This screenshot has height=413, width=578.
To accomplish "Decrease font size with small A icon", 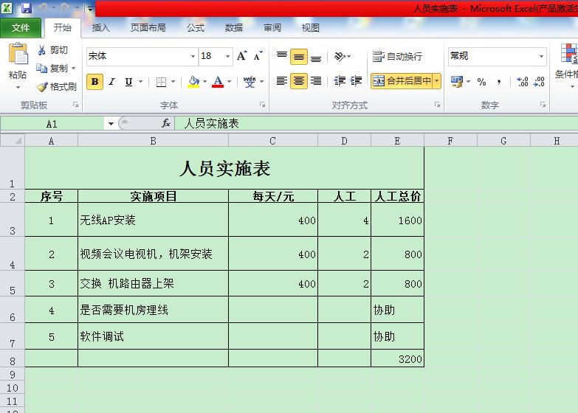I will click(x=258, y=55).
